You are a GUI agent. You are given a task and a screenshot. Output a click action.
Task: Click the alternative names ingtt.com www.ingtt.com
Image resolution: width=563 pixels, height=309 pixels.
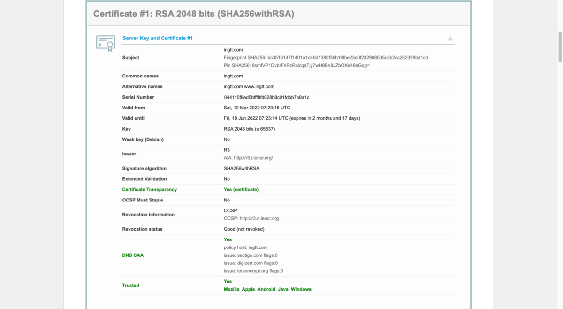249,86
